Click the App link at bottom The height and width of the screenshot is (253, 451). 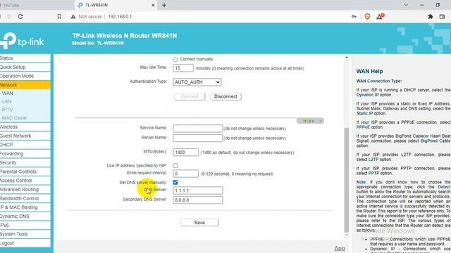click(340, 248)
